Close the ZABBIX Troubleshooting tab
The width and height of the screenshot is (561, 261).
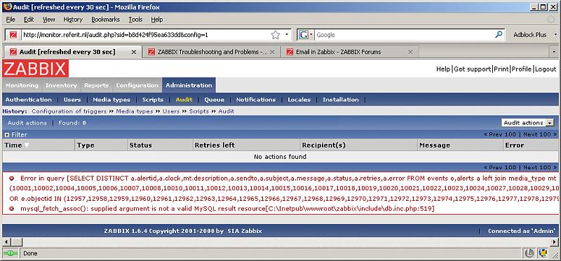[x=272, y=52]
